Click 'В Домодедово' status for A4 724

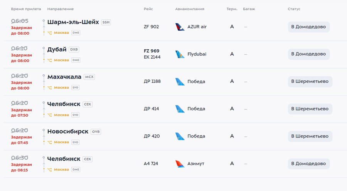[x=308, y=164]
